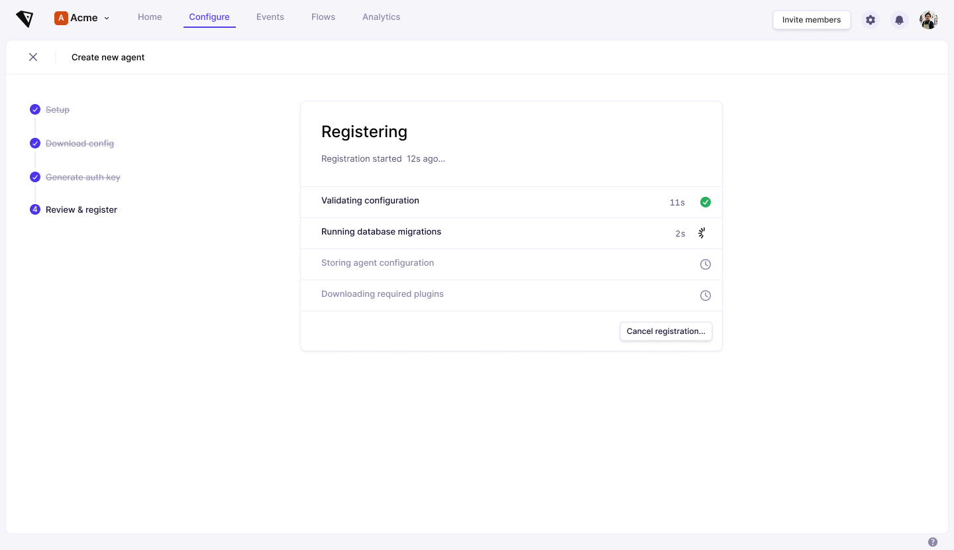Open the Flows tab
Screen dimensions: 954x550
click(x=323, y=17)
